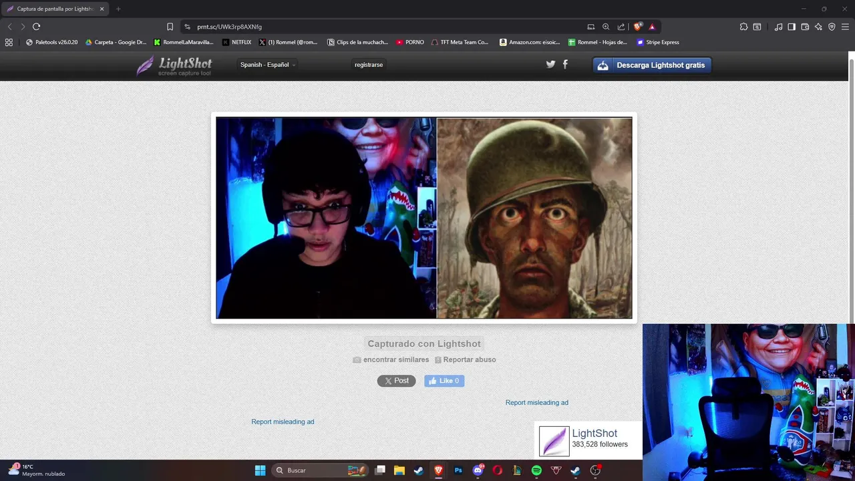Go forward with the browser forward arrow

click(x=23, y=27)
